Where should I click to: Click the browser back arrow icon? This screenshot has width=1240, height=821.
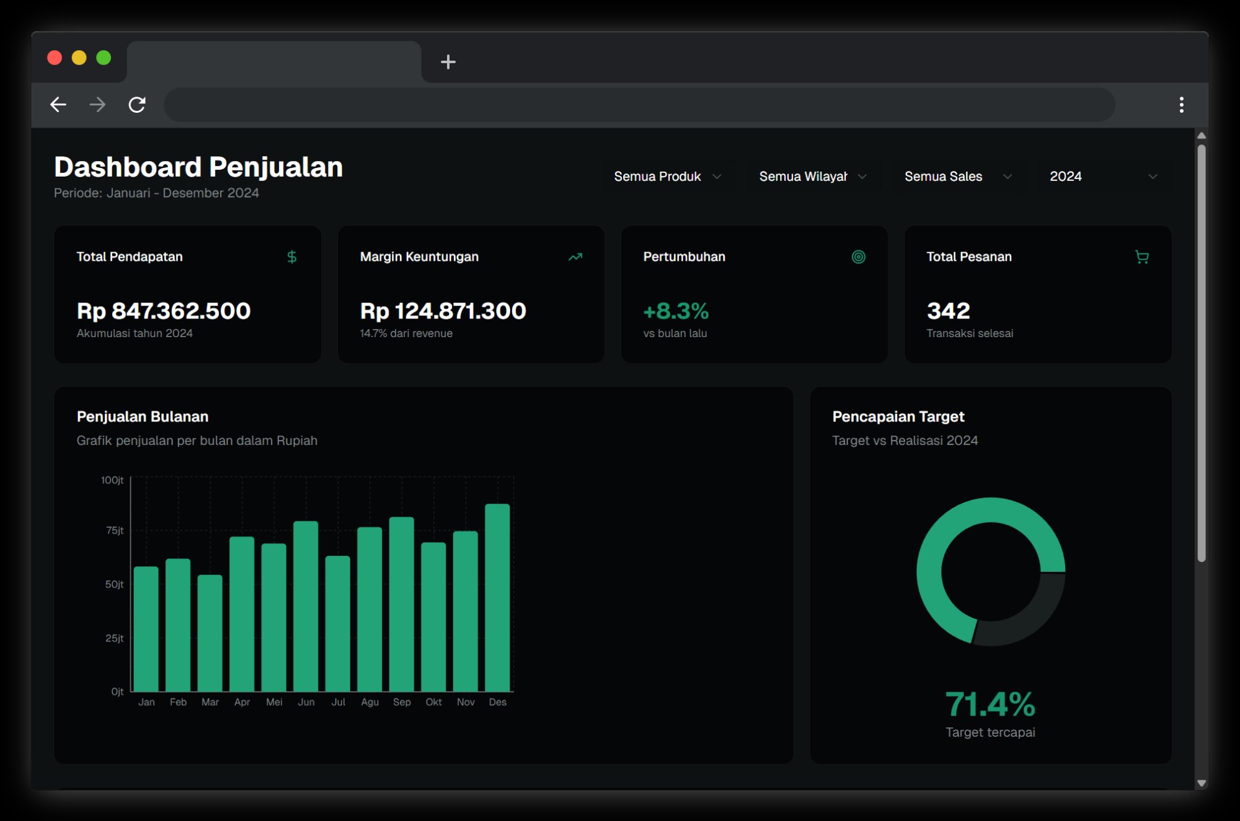[x=58, y=105]
